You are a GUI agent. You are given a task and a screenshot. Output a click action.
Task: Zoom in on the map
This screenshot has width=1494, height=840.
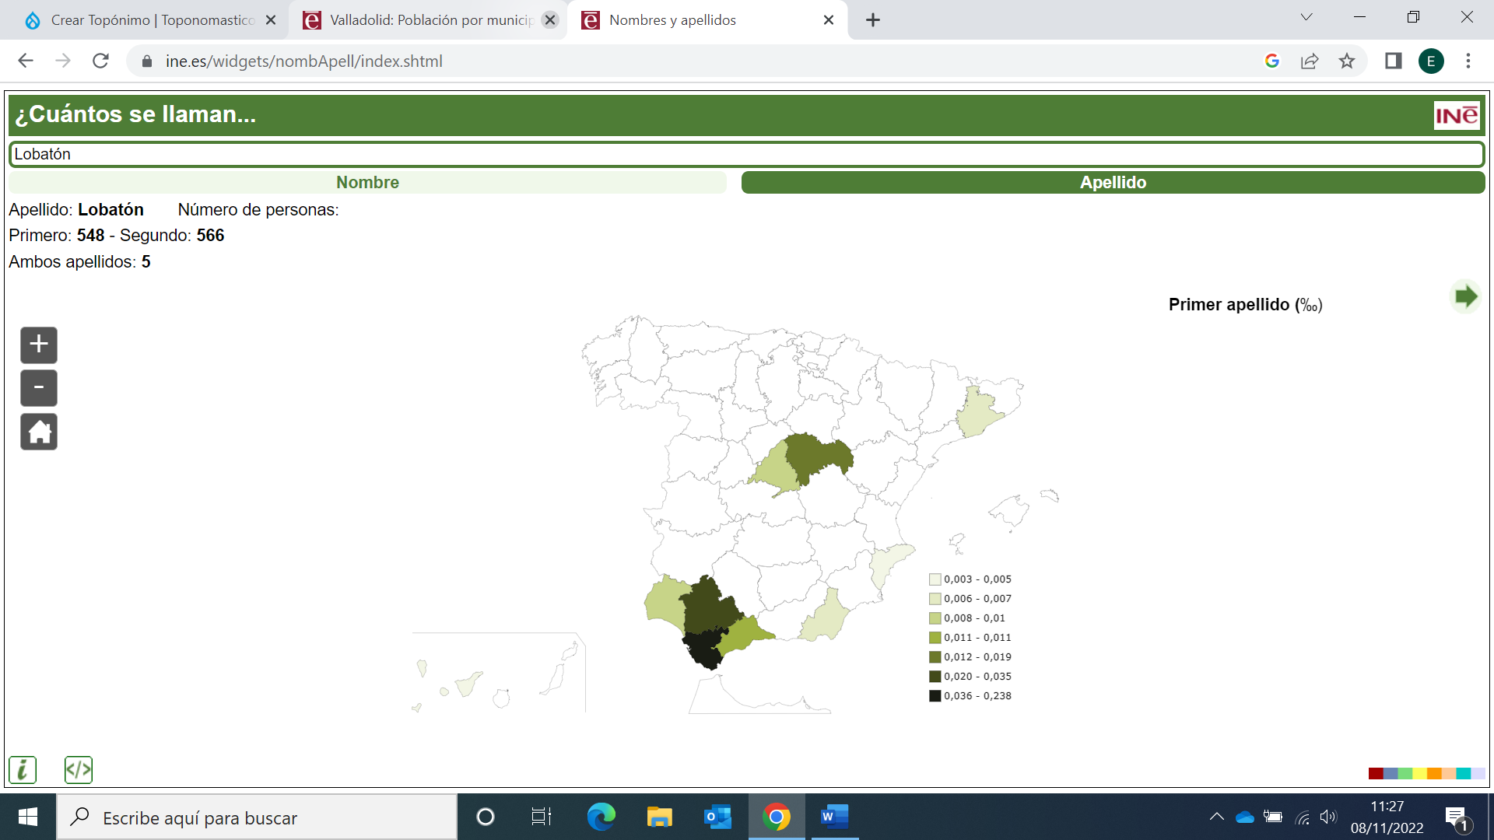(39, 345)
